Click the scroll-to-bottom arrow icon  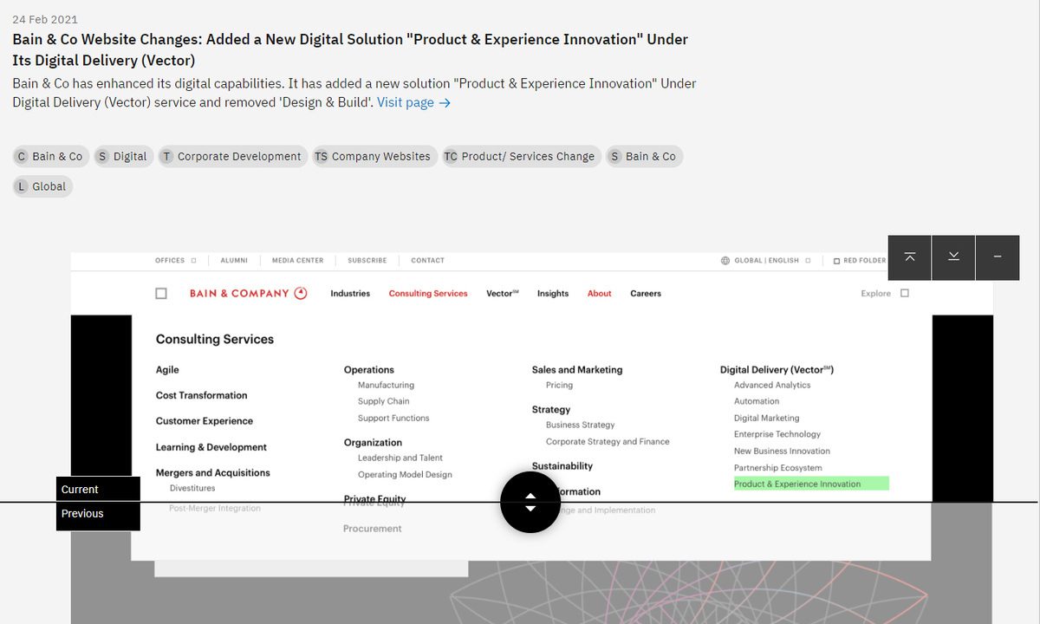click(953, 257)
